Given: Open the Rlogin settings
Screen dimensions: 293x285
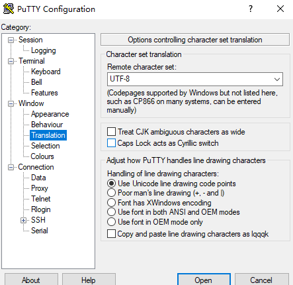Looking at the screenshot, I should [x=40, y=209].
